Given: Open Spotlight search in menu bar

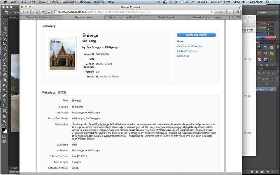Looking at the screenshot, I should 267,2.
